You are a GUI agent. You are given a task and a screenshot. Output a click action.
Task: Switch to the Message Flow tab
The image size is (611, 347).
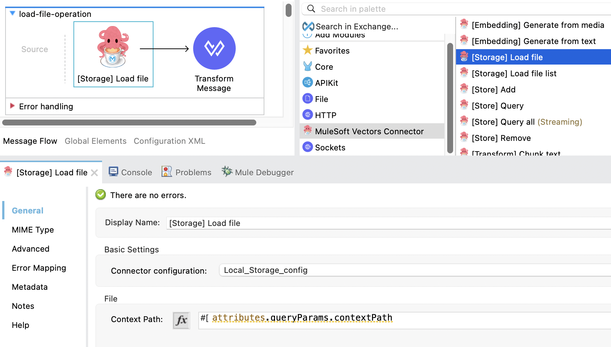pos(30,141)
